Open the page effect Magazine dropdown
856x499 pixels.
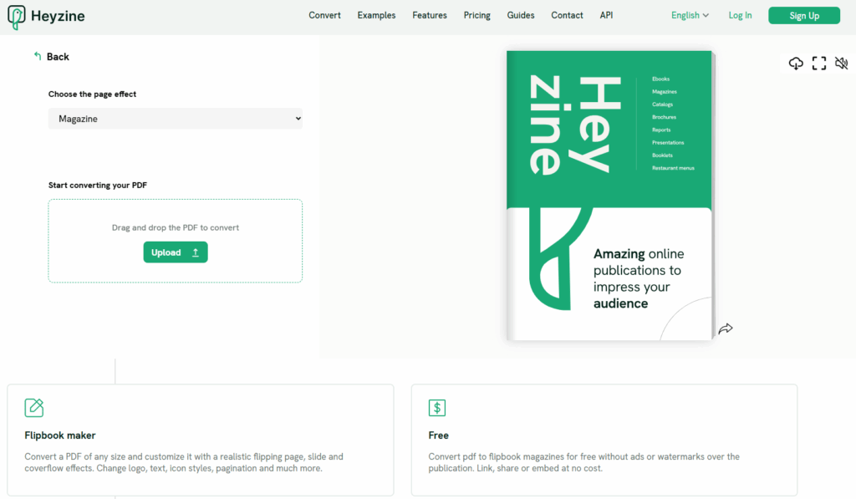coord(175,120)
